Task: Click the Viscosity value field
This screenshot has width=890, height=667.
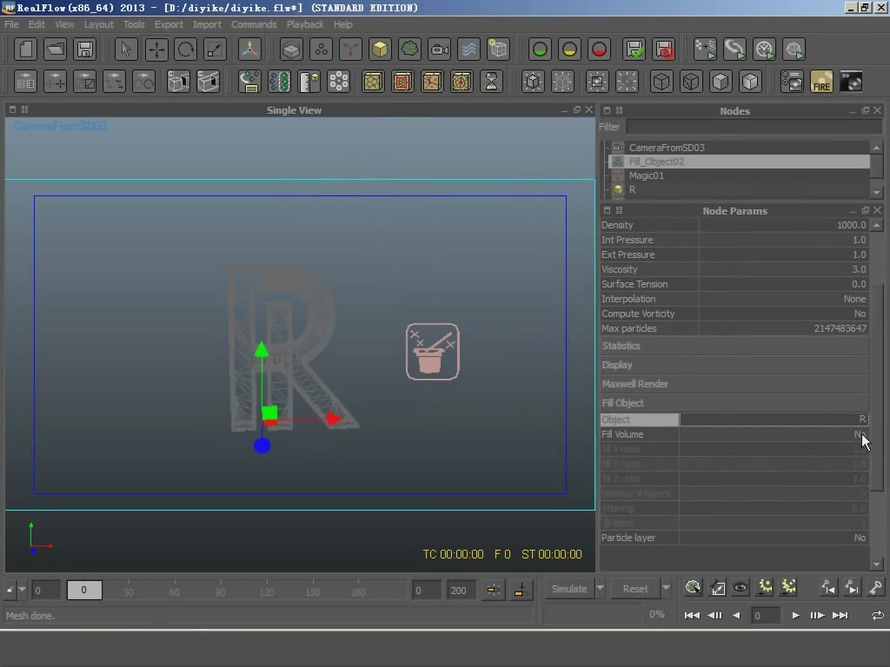Action: tap(783, 269)
